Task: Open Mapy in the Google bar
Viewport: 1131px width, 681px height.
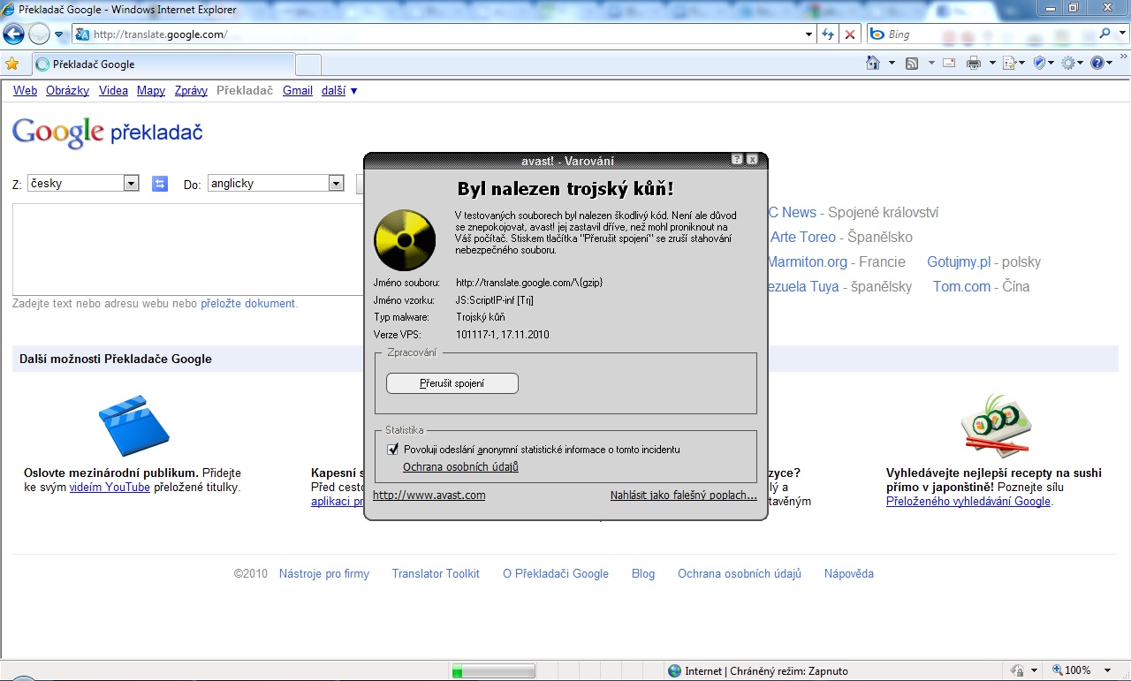Action: tap(151, 90)
